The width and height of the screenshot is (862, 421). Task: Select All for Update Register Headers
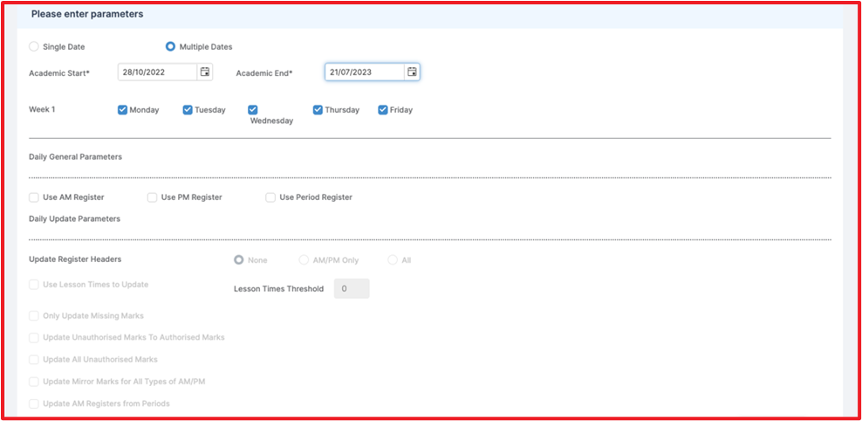coord(393,259)
